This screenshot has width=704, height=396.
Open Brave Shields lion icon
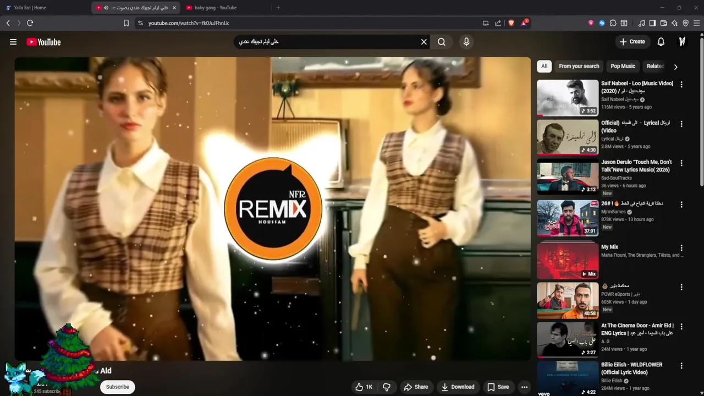pos(511,23)
